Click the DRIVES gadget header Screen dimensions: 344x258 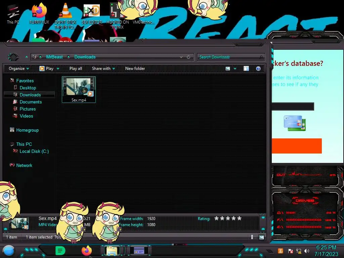point(305,201)
